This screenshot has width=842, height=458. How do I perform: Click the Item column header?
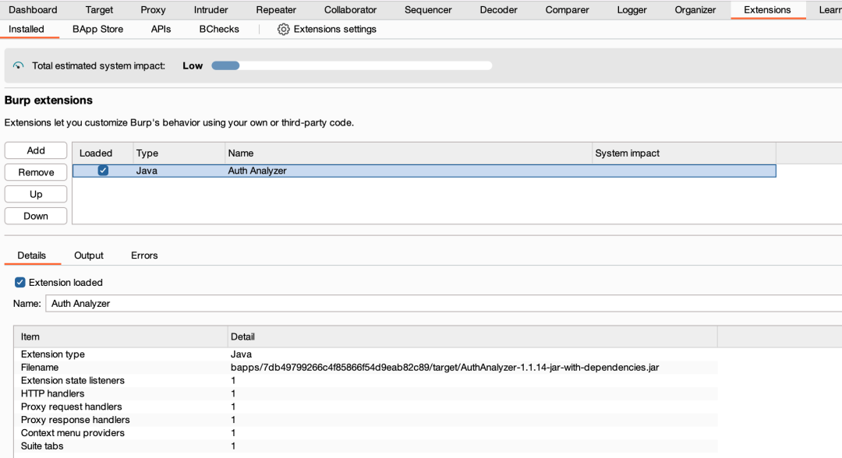point(121,336)
